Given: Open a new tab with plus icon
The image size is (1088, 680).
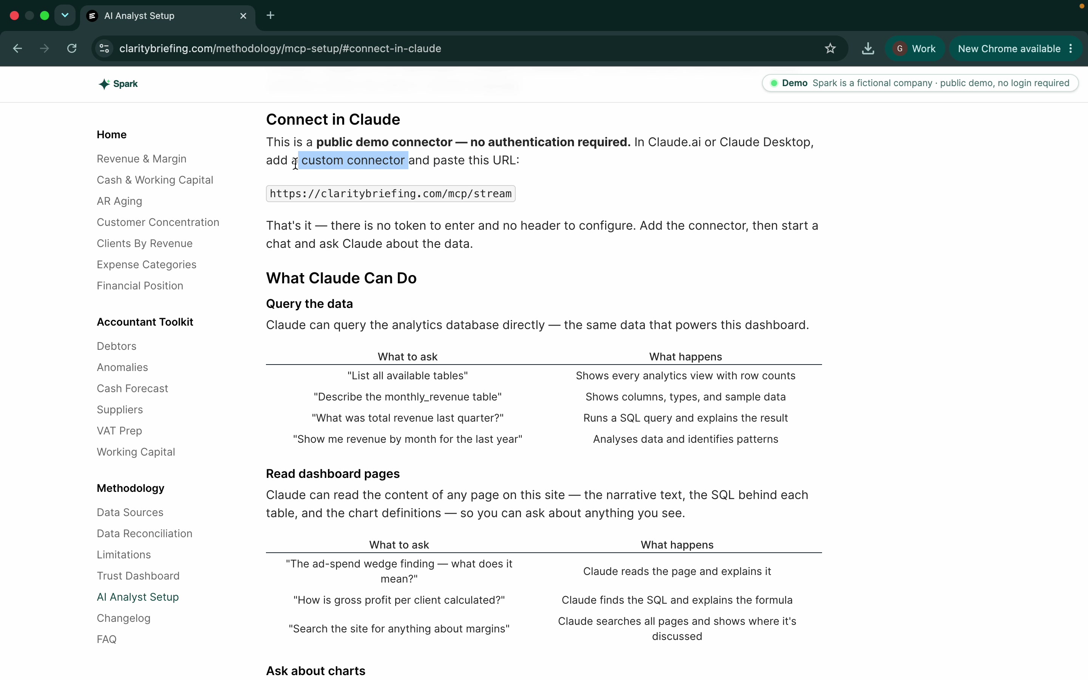Looking at the screenshot, I should [x=270, y=16].
